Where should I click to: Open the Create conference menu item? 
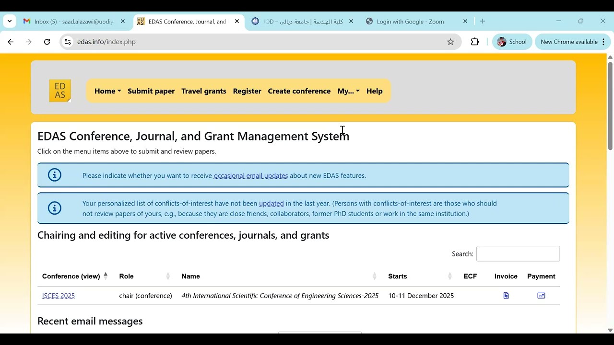(x=299, y=91)
